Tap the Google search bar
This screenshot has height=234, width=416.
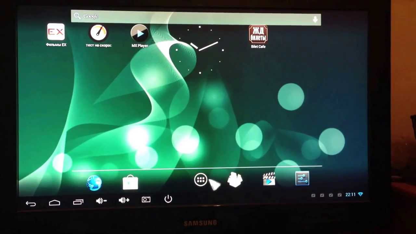[x=196, y=18]
